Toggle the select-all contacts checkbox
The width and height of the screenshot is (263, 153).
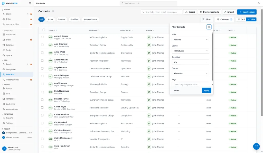pos(44,30)
